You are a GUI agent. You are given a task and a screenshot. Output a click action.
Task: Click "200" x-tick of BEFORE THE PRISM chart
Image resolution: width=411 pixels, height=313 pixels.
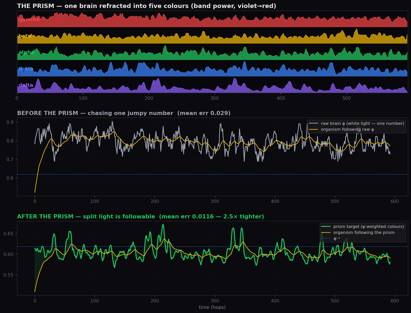click(x=155, y=201)
